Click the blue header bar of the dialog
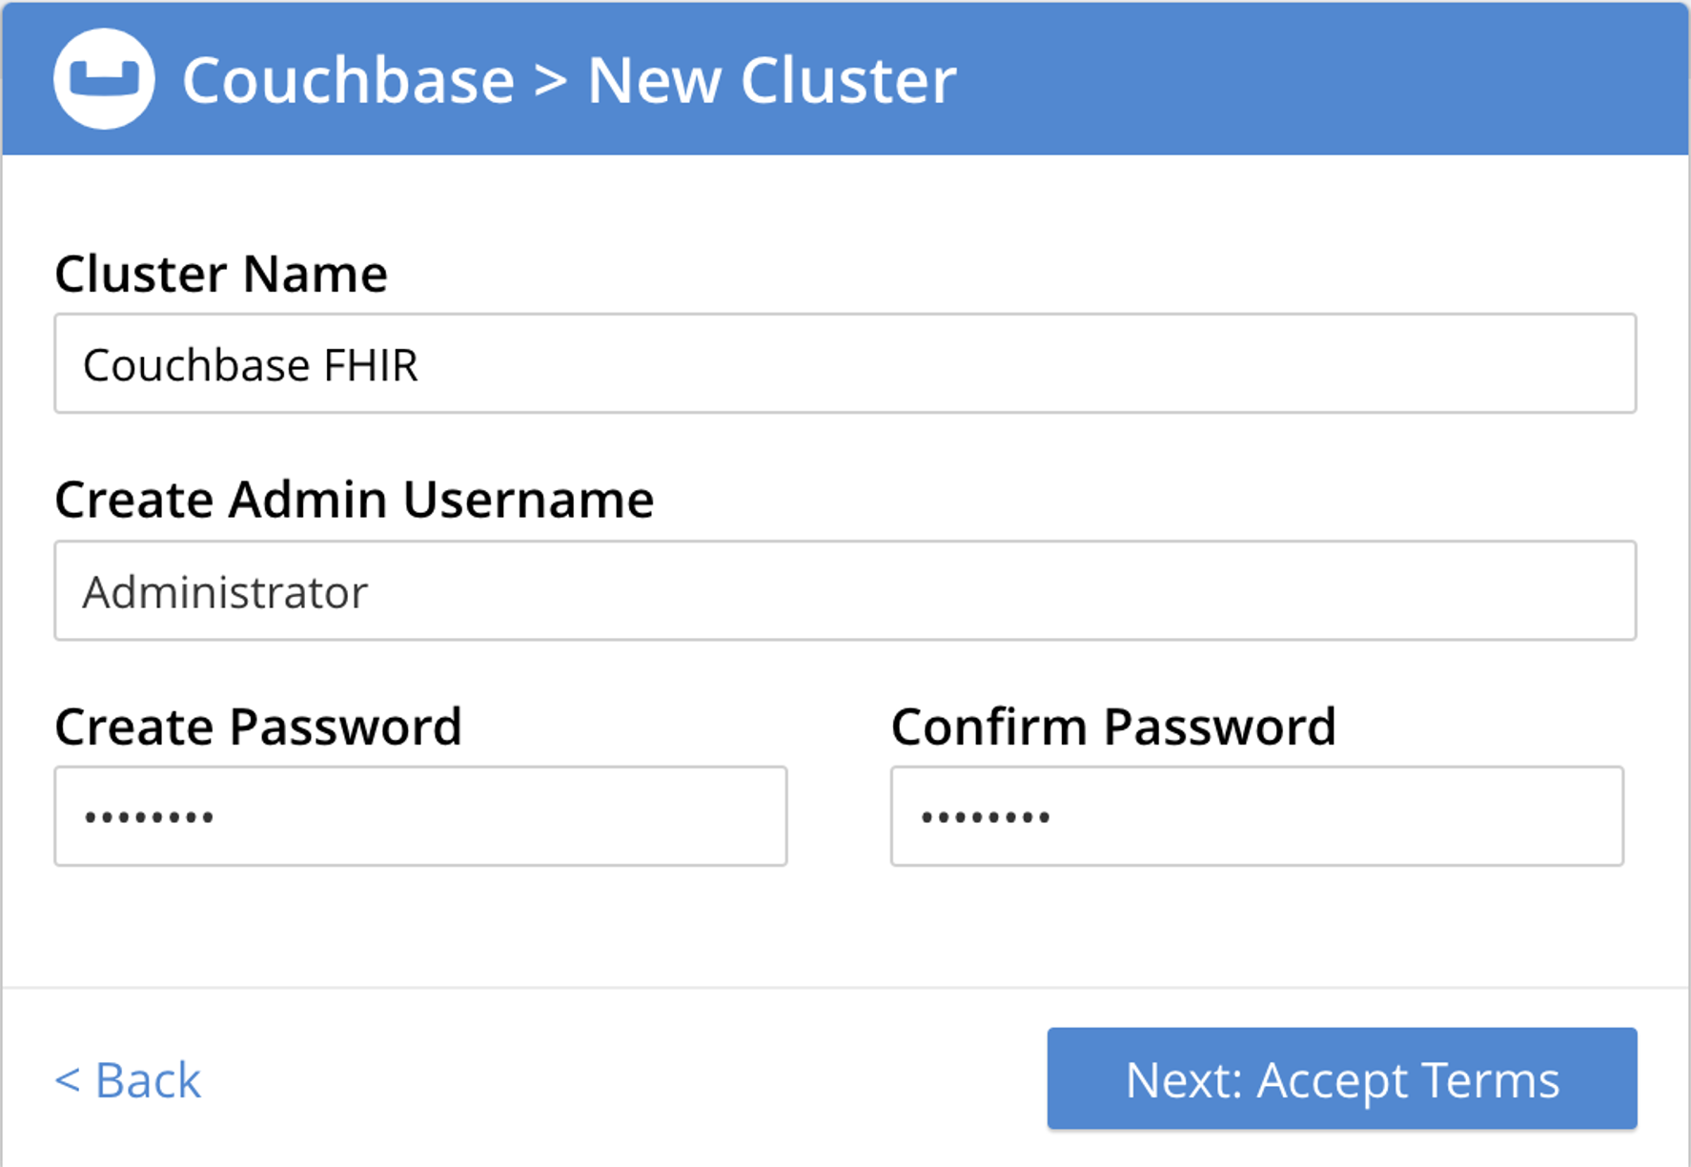 pyautogui.click(x=1287, y=80)
